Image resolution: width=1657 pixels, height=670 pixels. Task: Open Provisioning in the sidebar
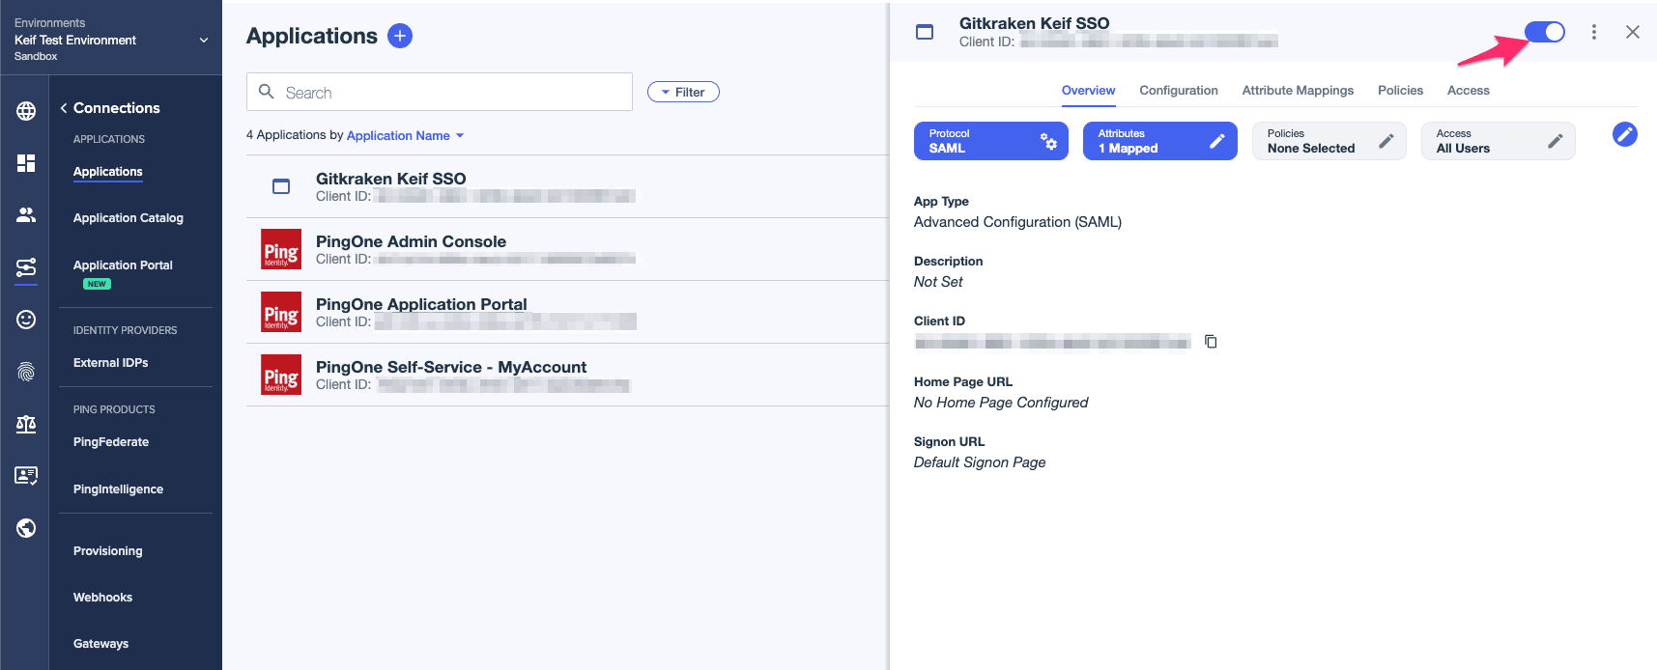pyautogui.click(x=108, y=551)
